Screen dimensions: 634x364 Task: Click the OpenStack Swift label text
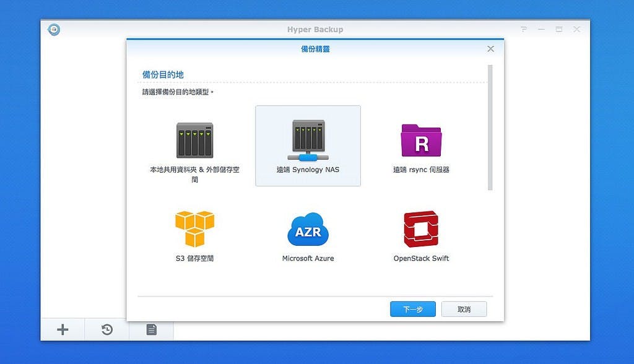click(421, 258)
